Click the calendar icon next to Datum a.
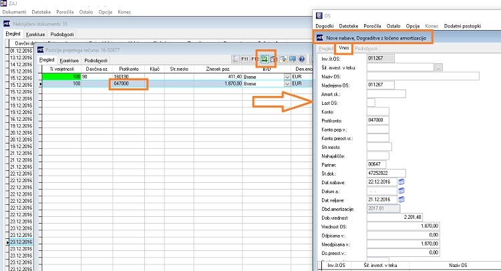Image resolution: width=501 pixels, height=271 pixels. click(401, 190)
